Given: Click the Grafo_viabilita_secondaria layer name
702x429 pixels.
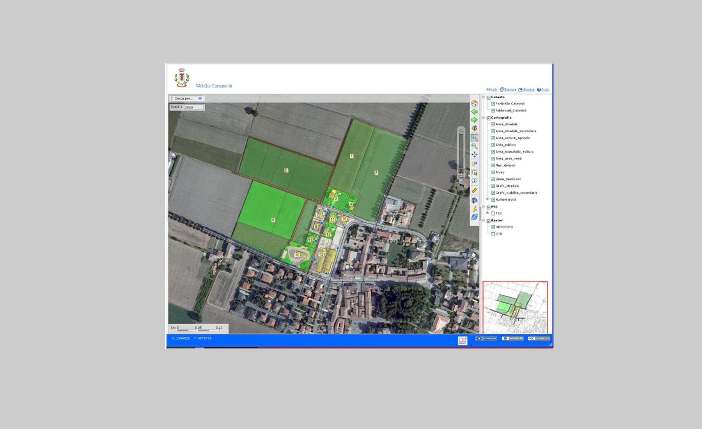Looking at the screenshot, I should click(x=516, y=193).
